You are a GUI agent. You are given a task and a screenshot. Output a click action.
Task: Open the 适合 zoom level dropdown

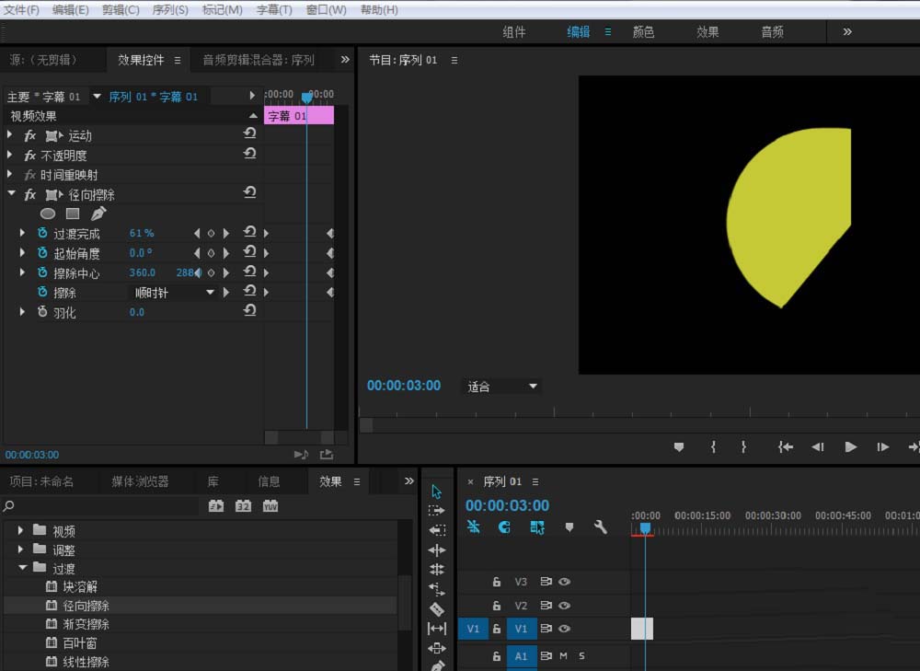click(x=501, y=387)
